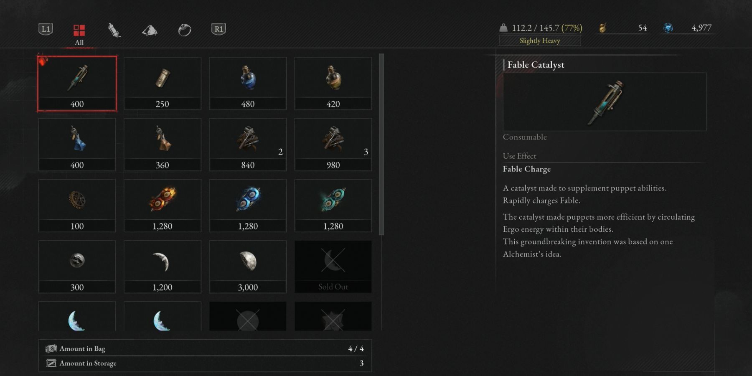Click the Sold Out moonstone slot
The image size is (752, 376).
(x=333, y=267)
